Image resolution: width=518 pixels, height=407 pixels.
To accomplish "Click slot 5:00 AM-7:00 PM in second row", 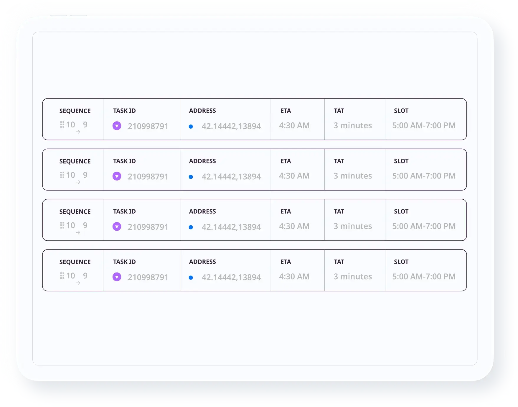I will point(424,176).
